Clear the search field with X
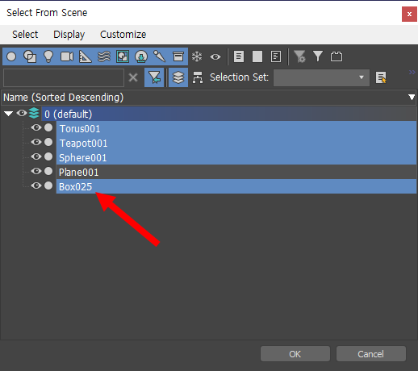This screenshot has height=371, width=418. click(x=133, y=77)
